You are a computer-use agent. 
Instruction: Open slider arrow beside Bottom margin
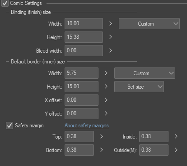pos(102,150)
